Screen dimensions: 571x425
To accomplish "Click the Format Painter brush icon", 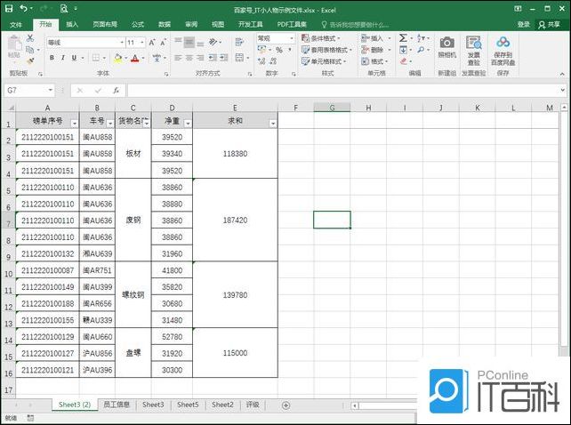I will click(x=30, y=60).
